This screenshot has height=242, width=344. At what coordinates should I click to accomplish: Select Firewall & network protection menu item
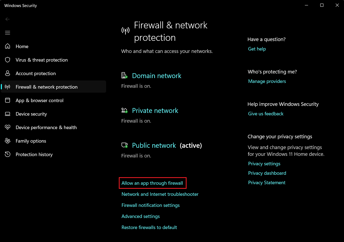point(46,87)
